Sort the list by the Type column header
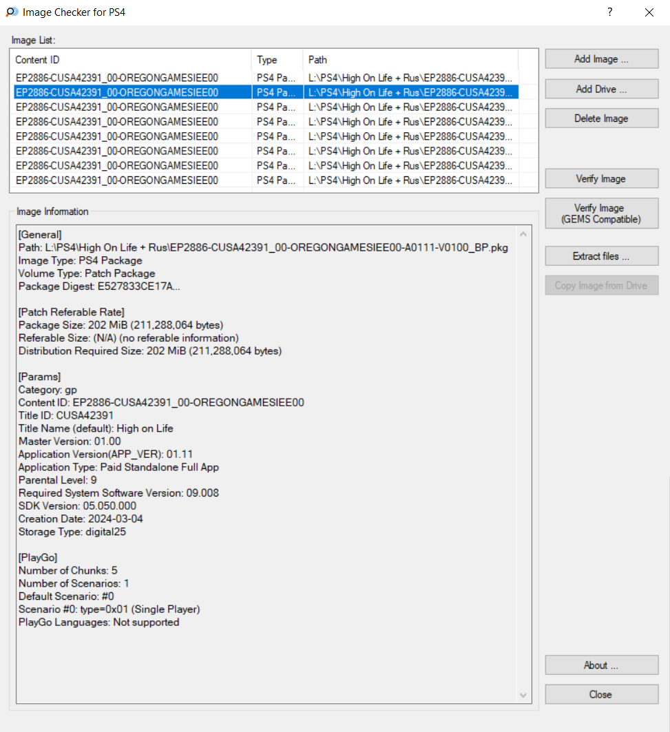Viewport: 670px width, 732px height. pyautogui.click(x=278, y=60)
